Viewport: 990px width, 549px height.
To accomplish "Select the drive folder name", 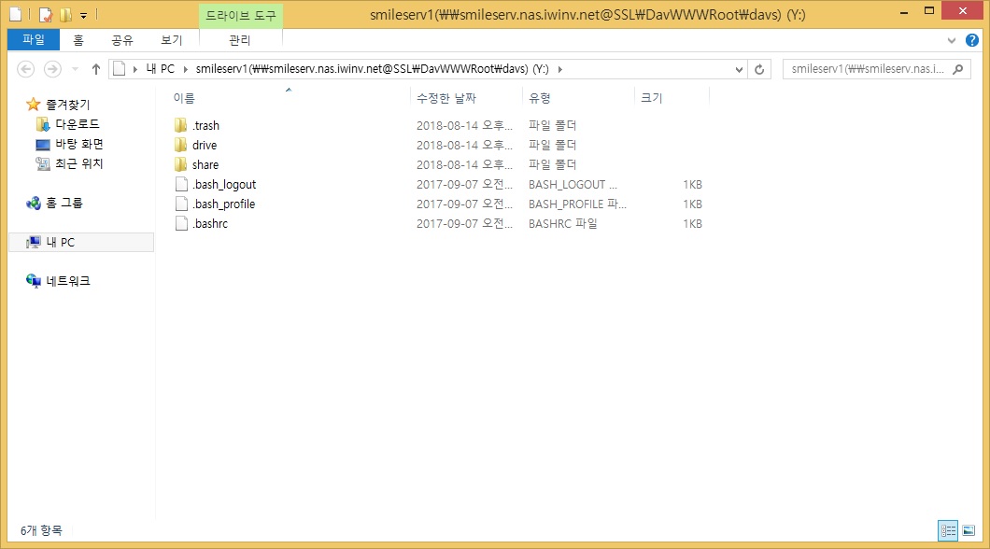I will pos(205,145).
